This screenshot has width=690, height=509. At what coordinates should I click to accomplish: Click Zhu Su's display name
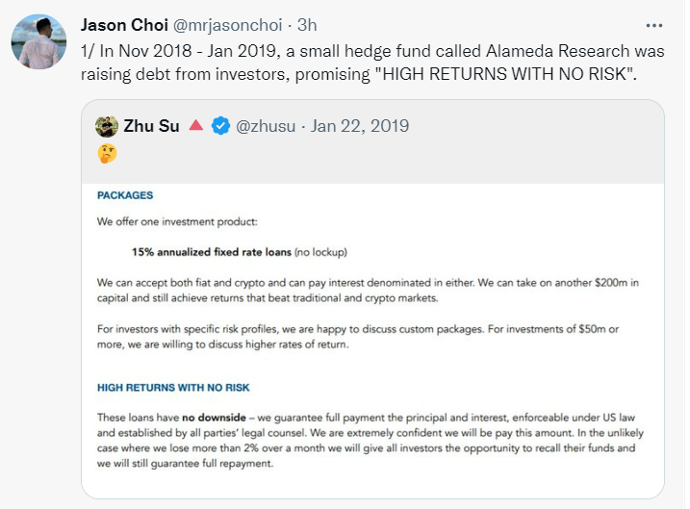(152, 126)
